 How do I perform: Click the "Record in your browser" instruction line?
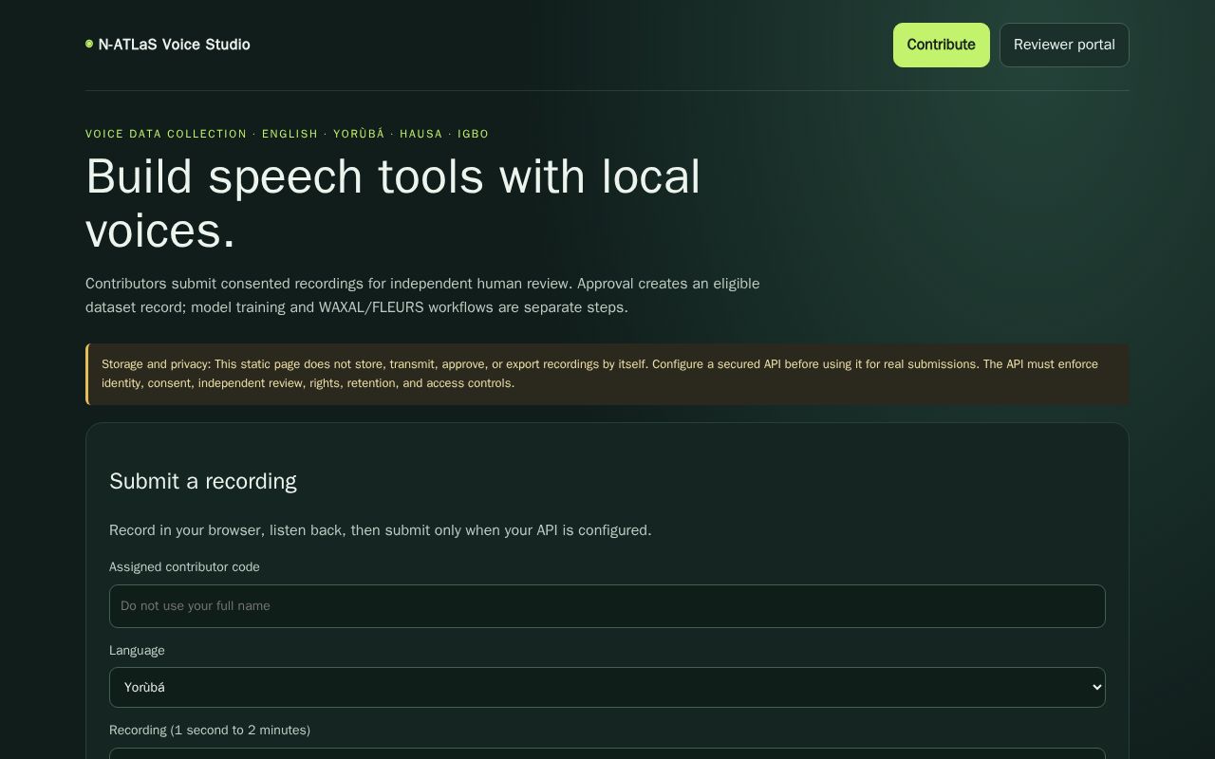[x=381, y=530]
